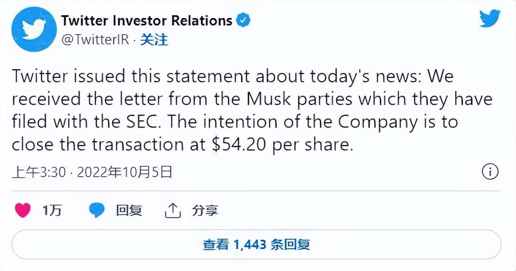Open the tweet timestamp 上午3:30
The width and height of the screenshot is (516, 271).
point(39,172)
